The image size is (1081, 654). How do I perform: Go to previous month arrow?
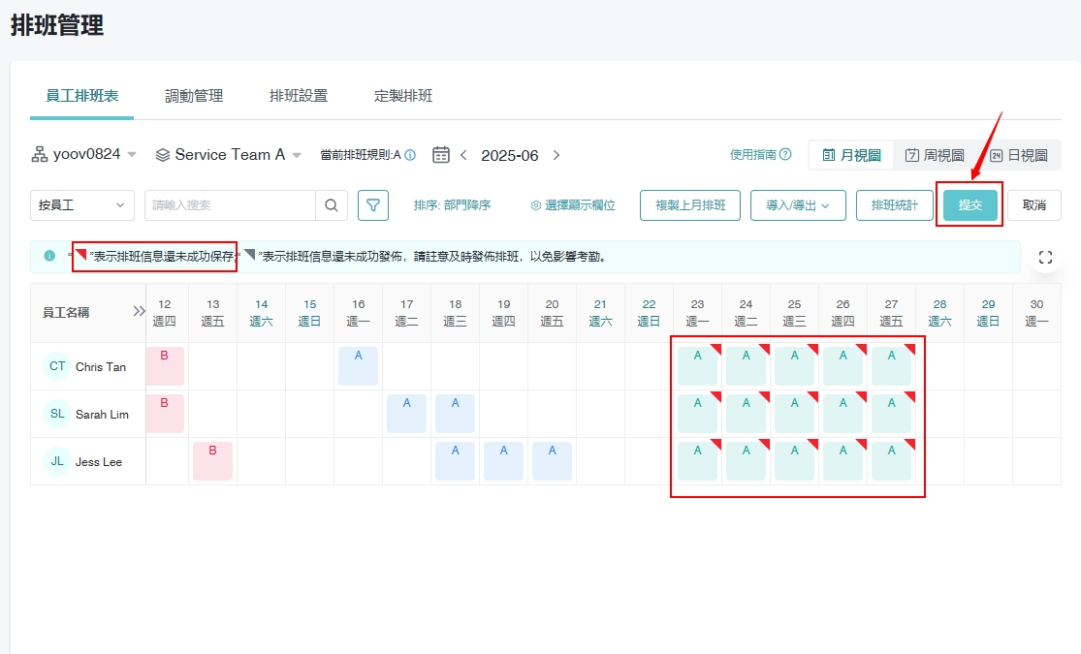pos(463,155)
